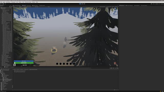This screenshot has width=164, height=92.
Task: Click the green 300/300 health bar
Action: pos(24,63)
